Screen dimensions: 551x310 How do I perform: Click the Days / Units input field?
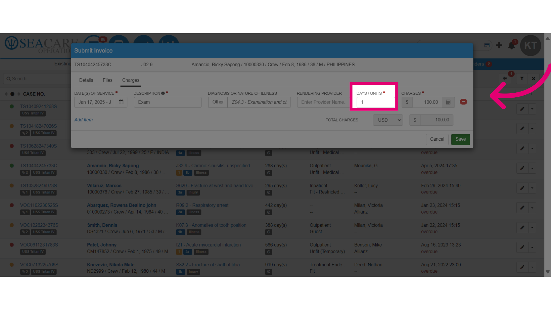click(x=376, y=102)
